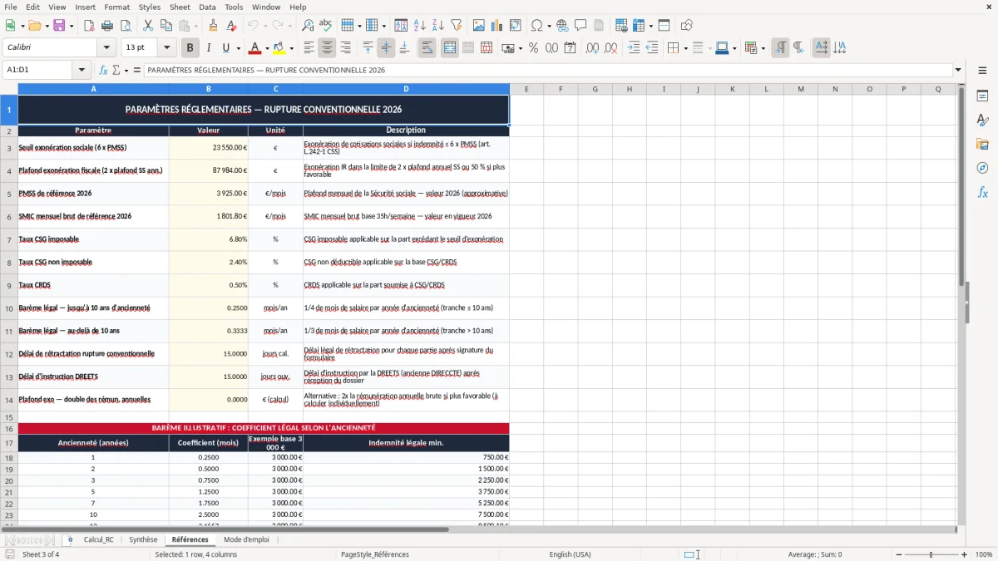The image size is (998, 561).
Task: Open the Styles menu
Action: 150,7
